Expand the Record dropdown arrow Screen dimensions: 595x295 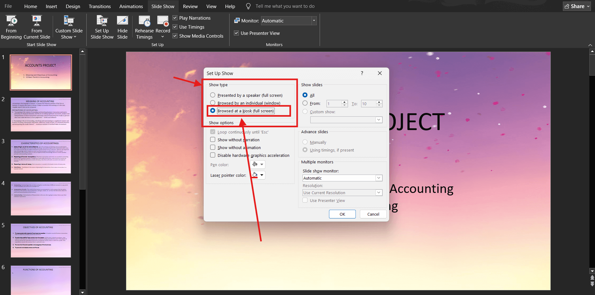click(x=162, y=37)
